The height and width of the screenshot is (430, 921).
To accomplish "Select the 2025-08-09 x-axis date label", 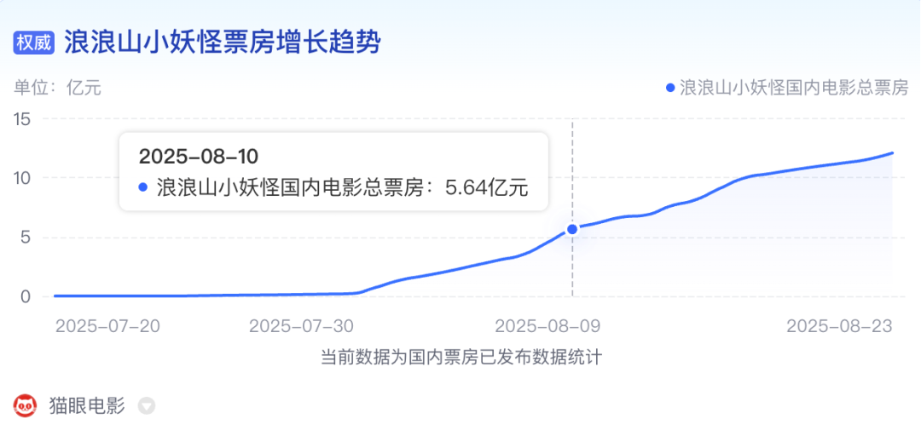I will pos(548,326).
